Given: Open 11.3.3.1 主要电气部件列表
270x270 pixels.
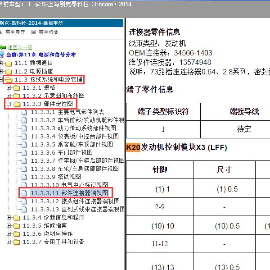Looking at the screenshot, I should (67, 112).
